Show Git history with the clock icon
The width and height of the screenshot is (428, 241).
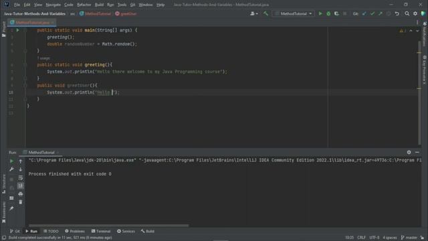pos(389,13)
